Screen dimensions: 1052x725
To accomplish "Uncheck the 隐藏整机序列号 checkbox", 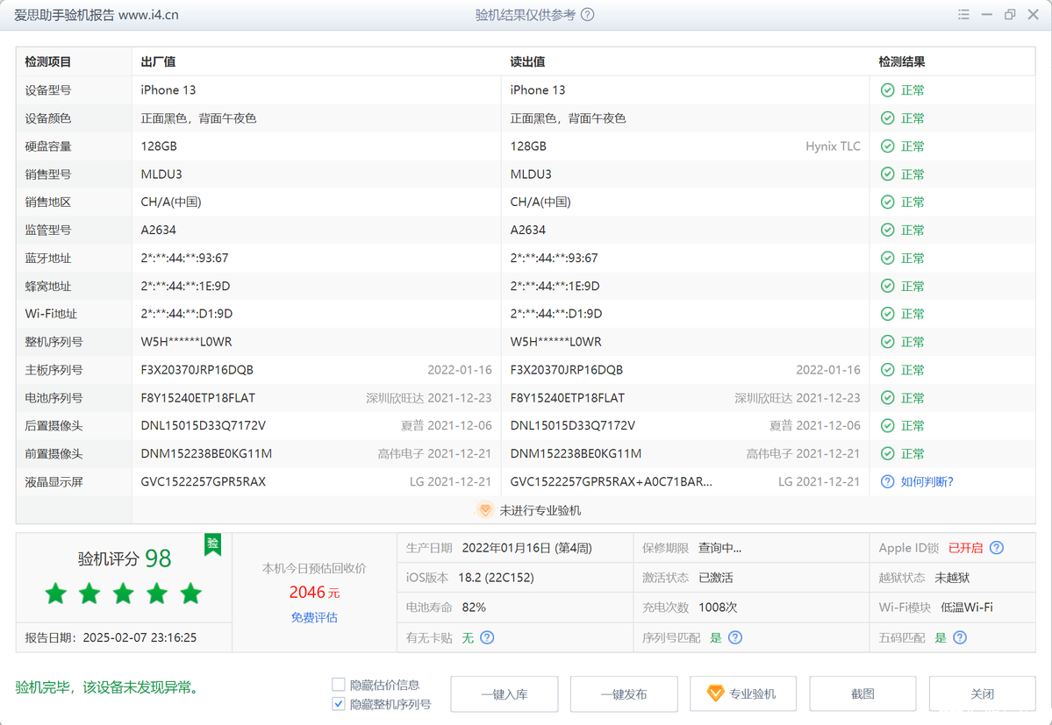I will 338,704.
